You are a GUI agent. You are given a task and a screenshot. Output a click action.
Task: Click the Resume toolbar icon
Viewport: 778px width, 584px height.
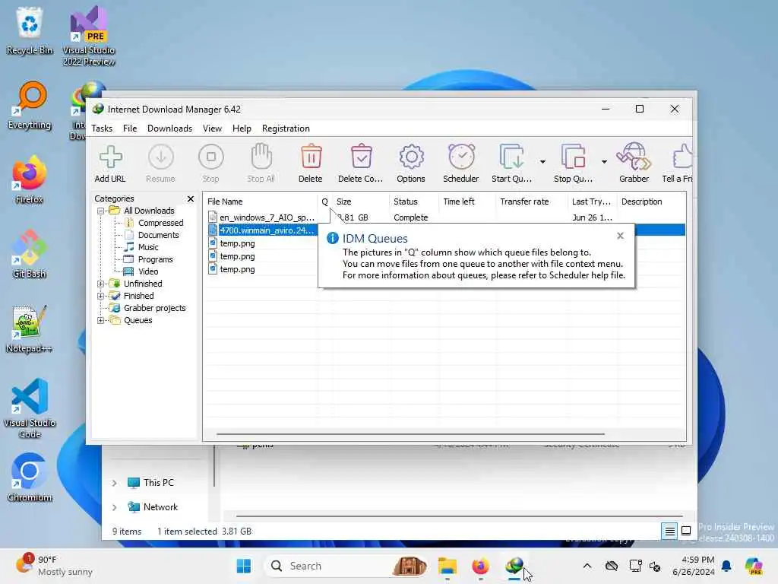pyautogui.click(x=161, y=164)
